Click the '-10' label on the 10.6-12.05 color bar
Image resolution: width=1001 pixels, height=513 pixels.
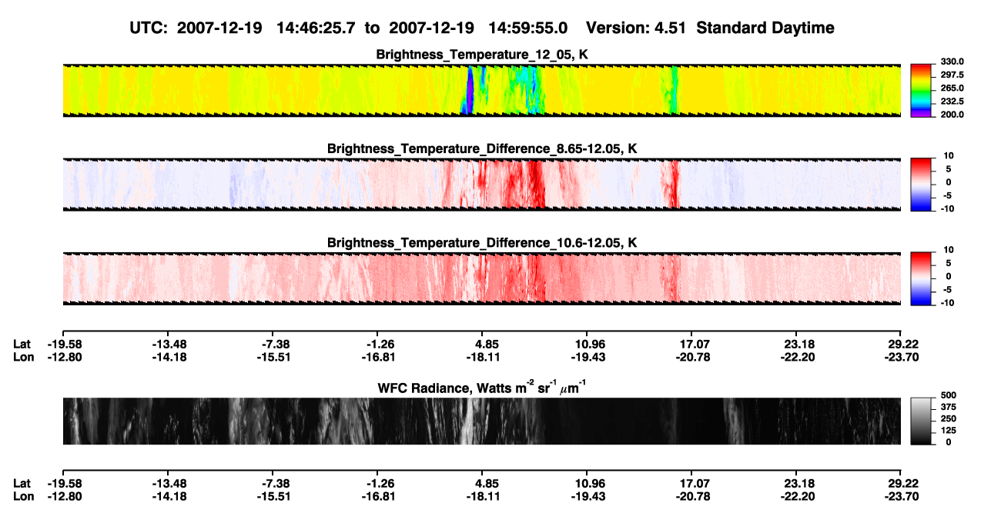click(x=948, y=303)
